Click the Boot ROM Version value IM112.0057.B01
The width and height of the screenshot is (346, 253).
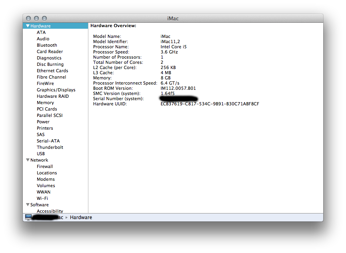178,88
